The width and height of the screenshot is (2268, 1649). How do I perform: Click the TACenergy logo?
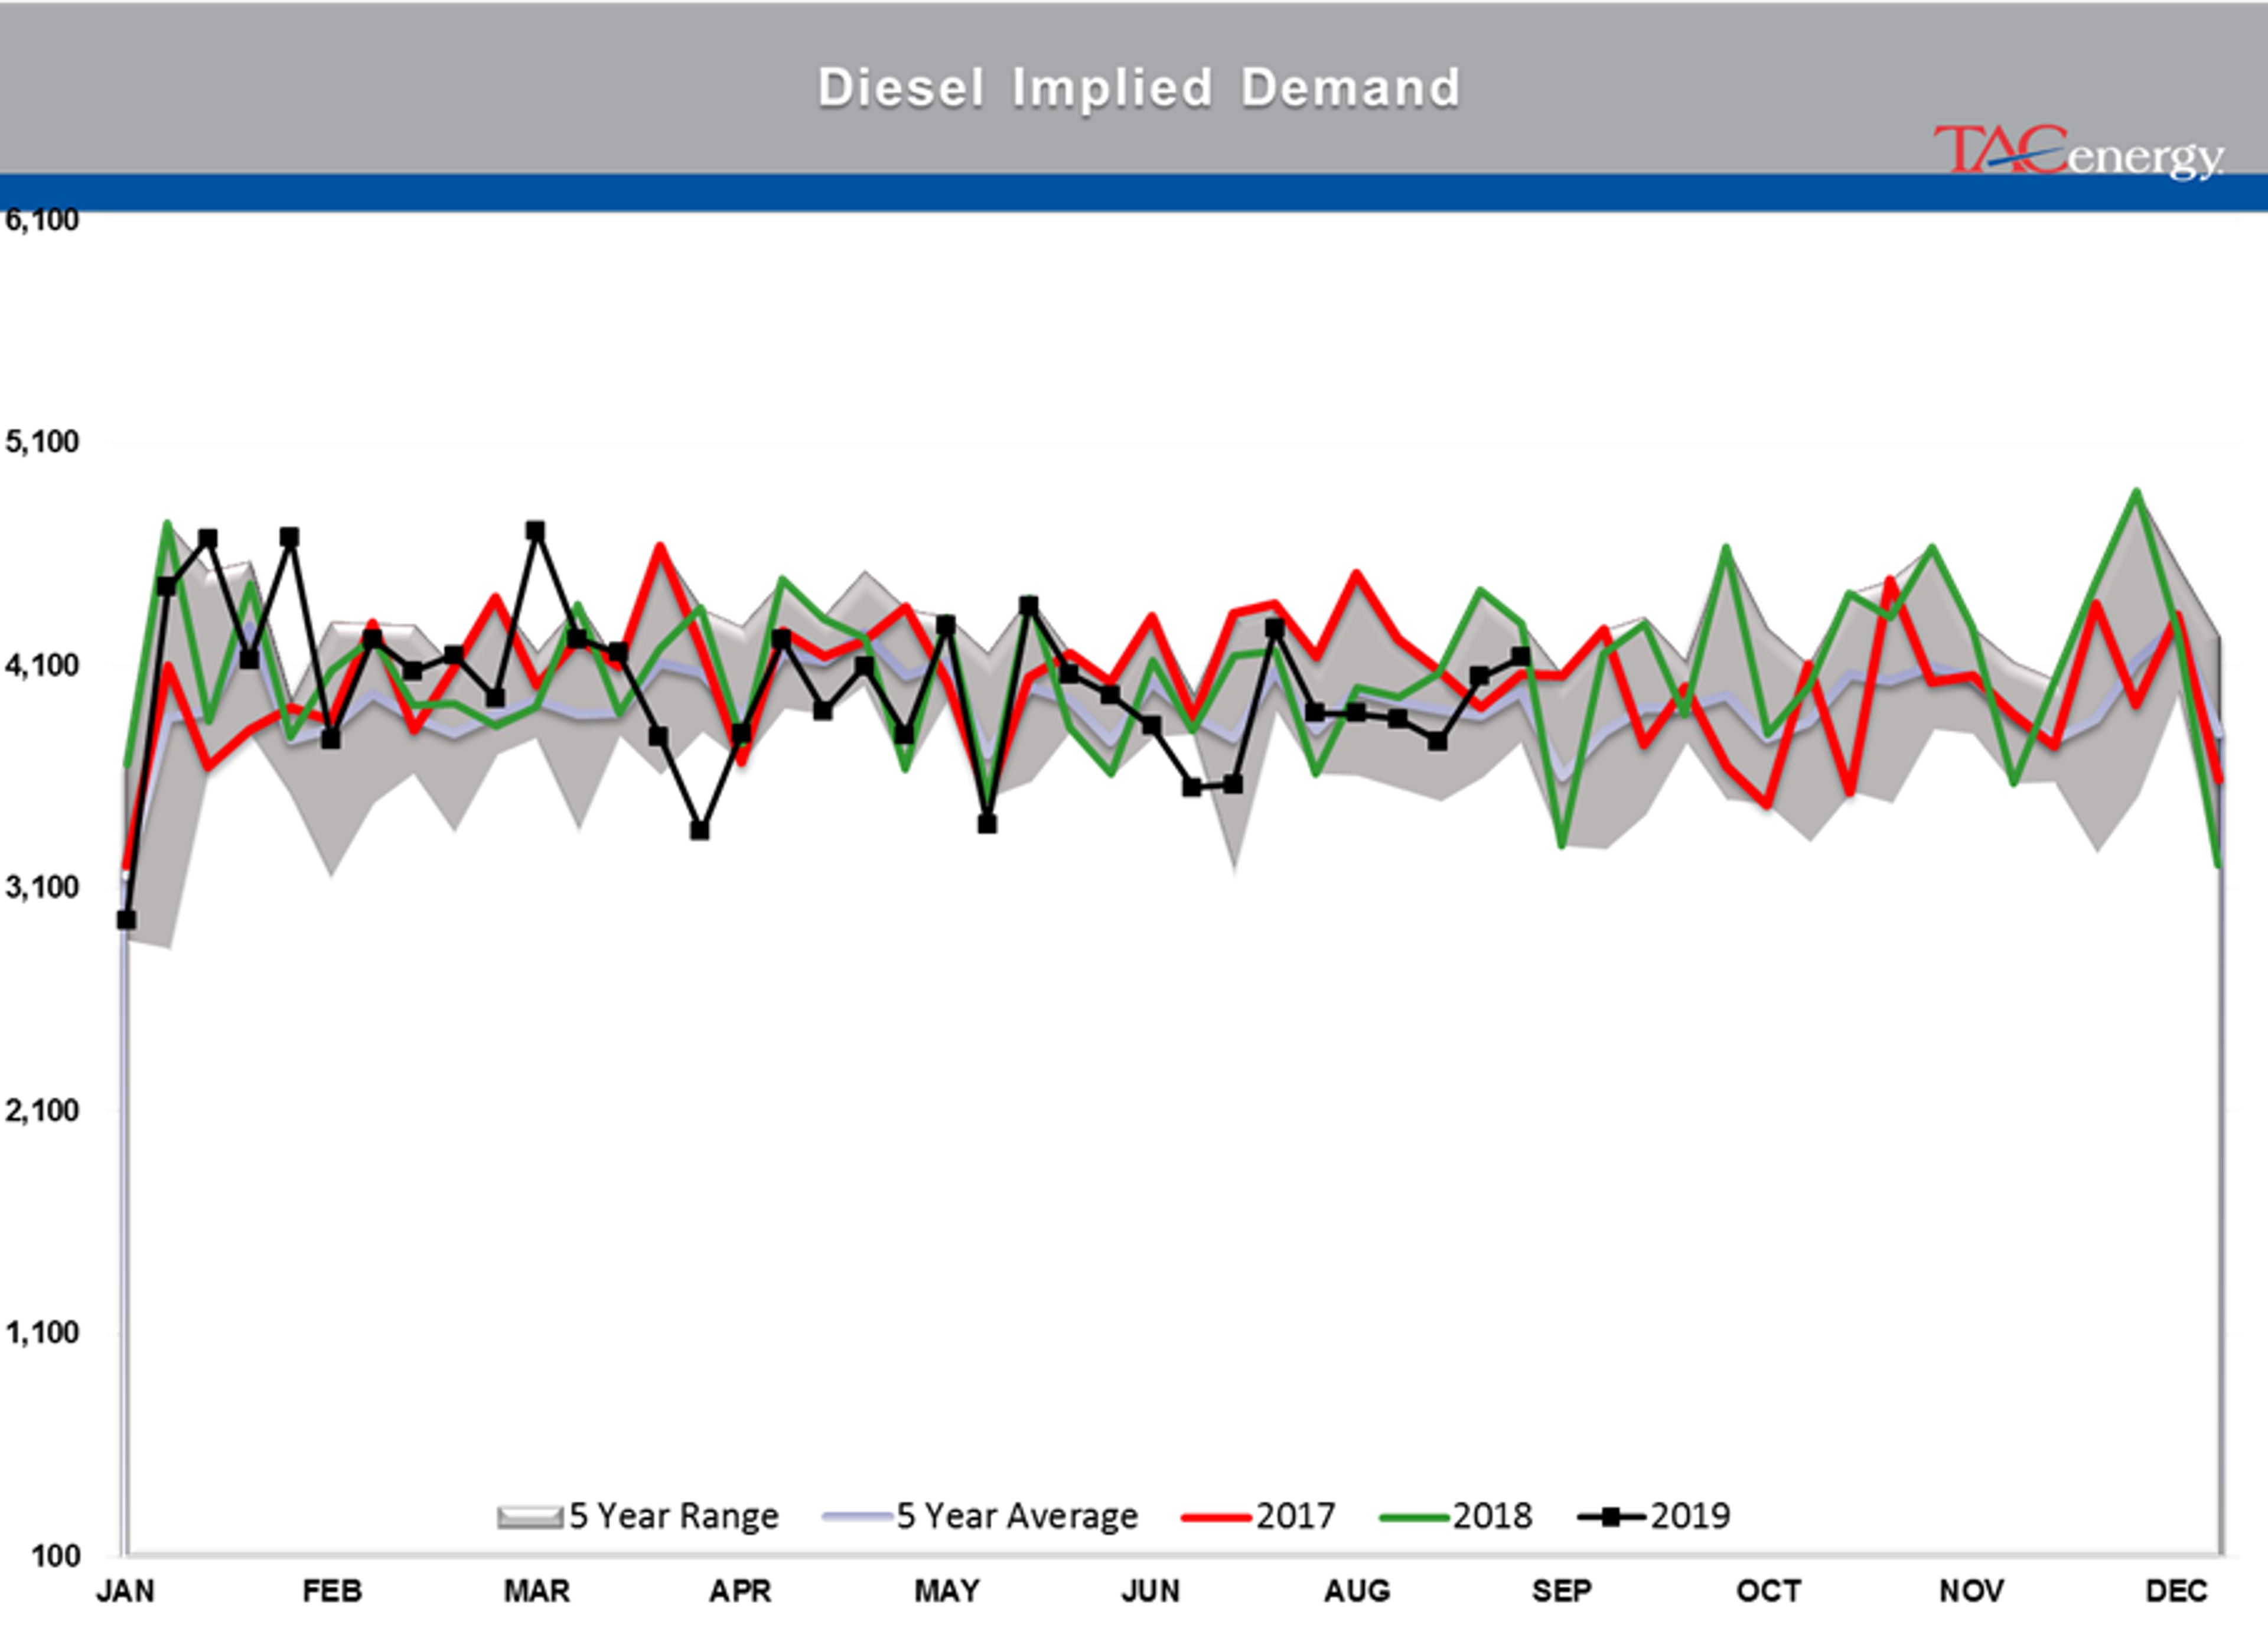pos(2079,151)
